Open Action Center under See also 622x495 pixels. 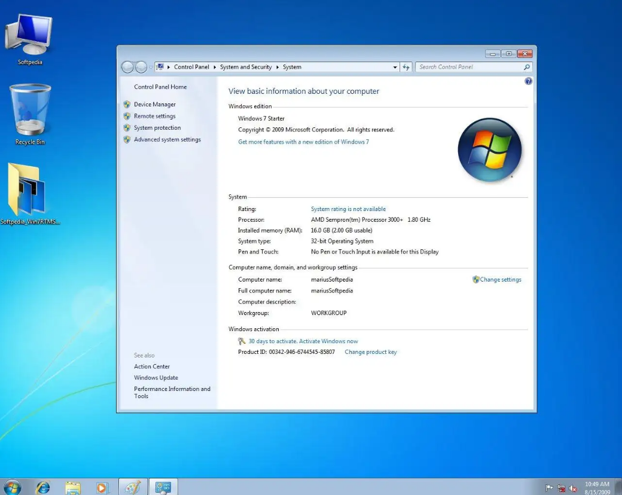coord(151,366)
